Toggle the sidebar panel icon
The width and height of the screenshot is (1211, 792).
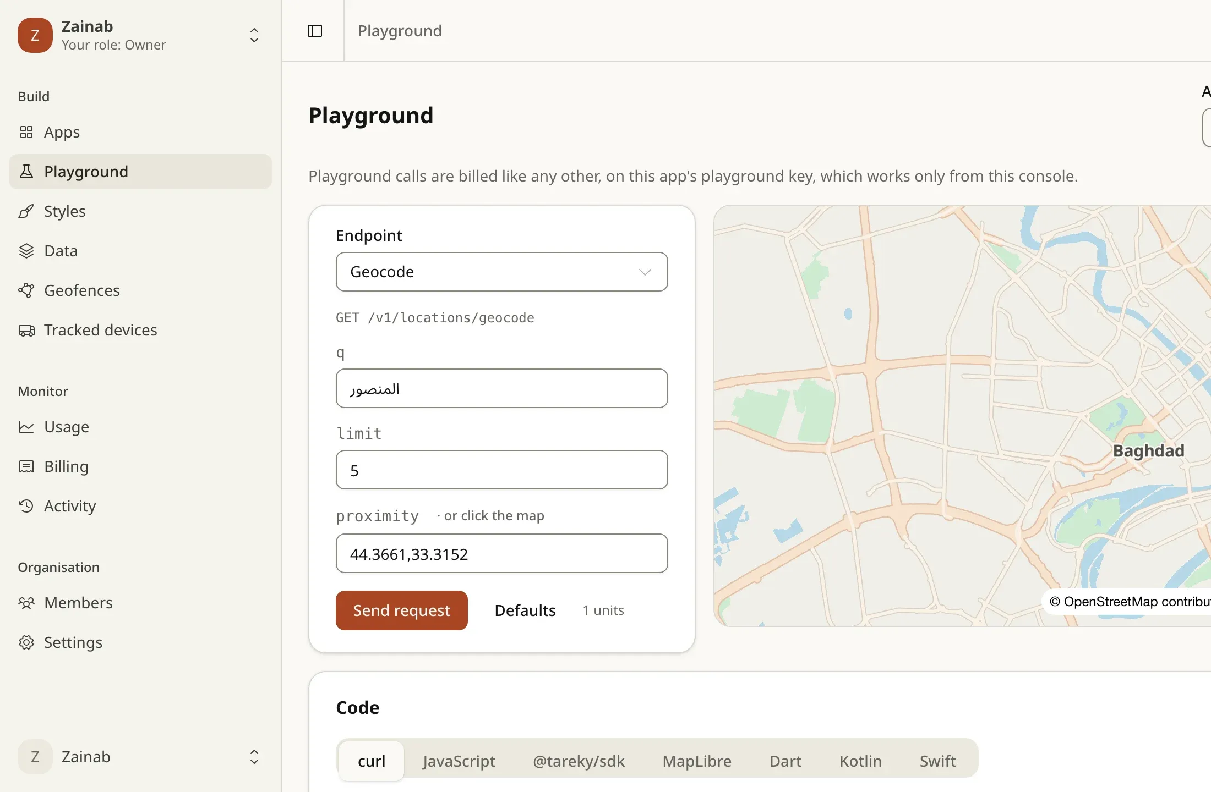click(x=315, y=31)
